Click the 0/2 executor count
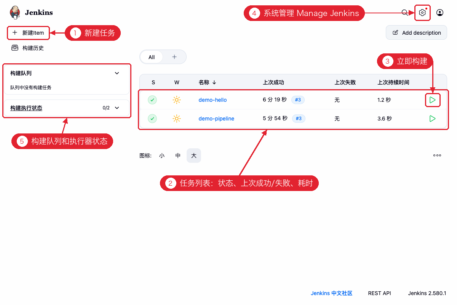 (x=106, y=108)
